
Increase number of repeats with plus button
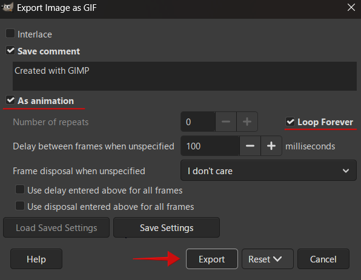click(247, 122)
